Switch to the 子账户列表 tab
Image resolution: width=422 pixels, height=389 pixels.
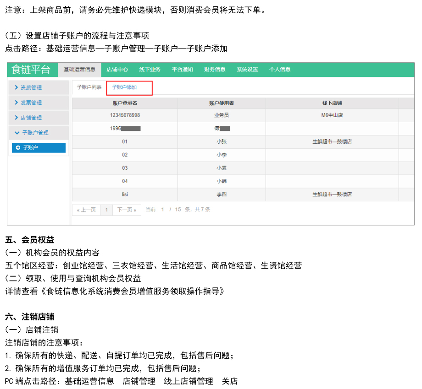point(89,87)
